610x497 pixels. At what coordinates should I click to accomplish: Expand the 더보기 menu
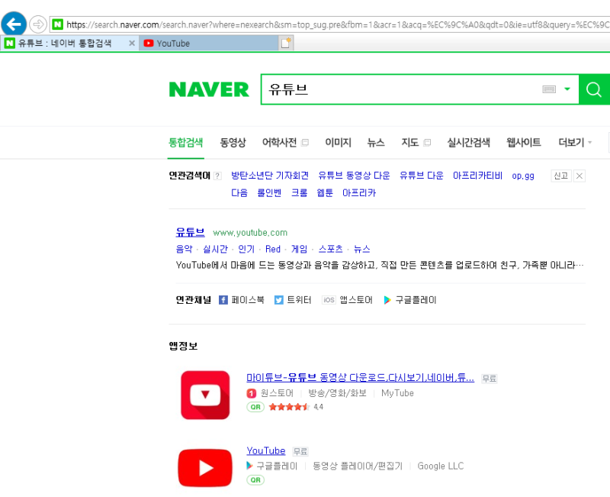tap(575, 143)
